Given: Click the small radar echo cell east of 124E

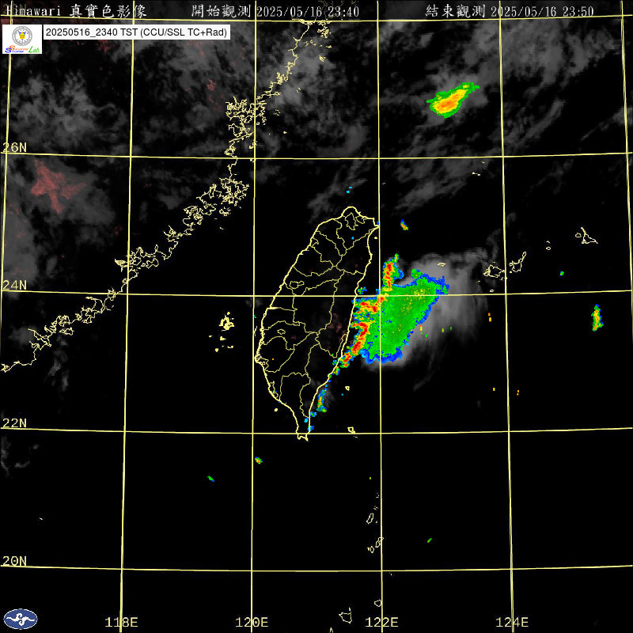Looking at the screenshot, I should pos(597,318).
